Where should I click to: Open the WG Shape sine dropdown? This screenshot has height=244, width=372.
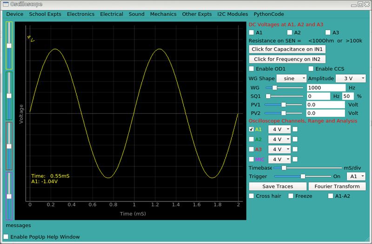coord(292,78)
